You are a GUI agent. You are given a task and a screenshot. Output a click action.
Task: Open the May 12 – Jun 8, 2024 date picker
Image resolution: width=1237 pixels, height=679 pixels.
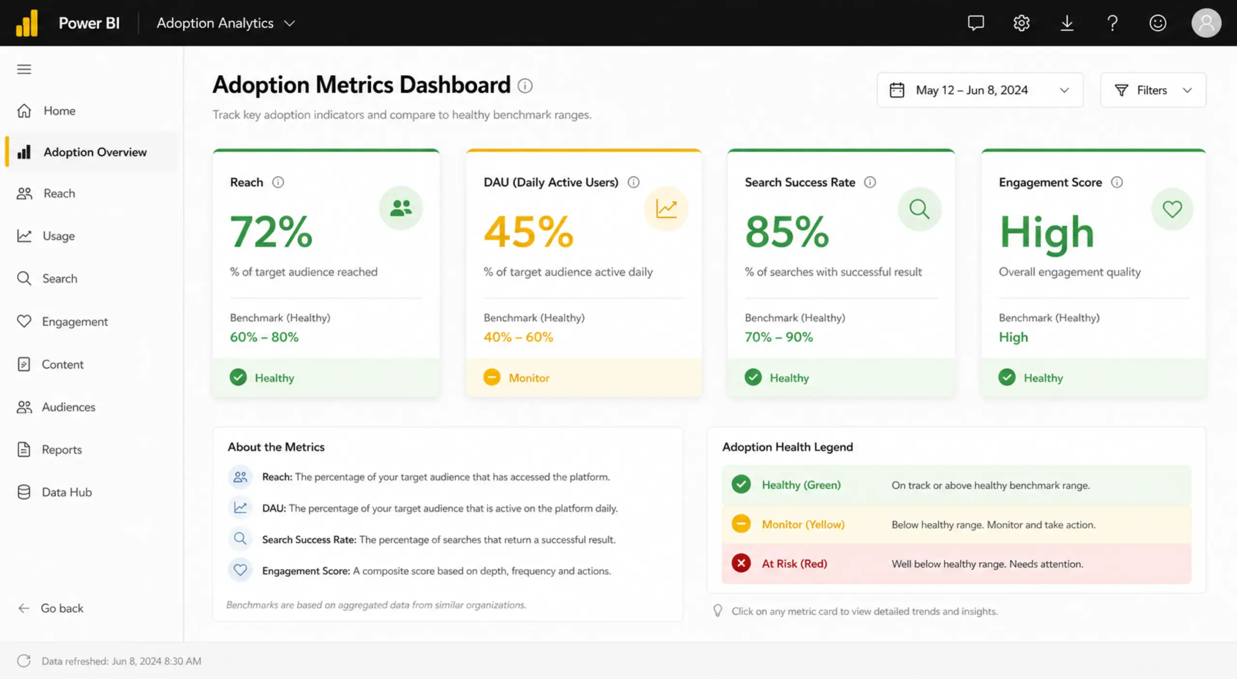click(x=980, y=90)
